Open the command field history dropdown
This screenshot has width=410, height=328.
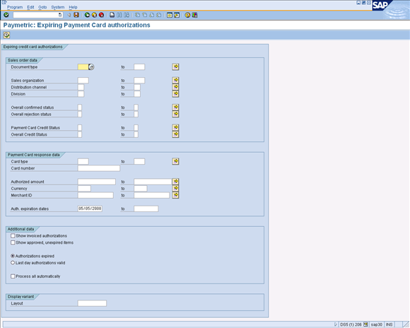point(60,15)
